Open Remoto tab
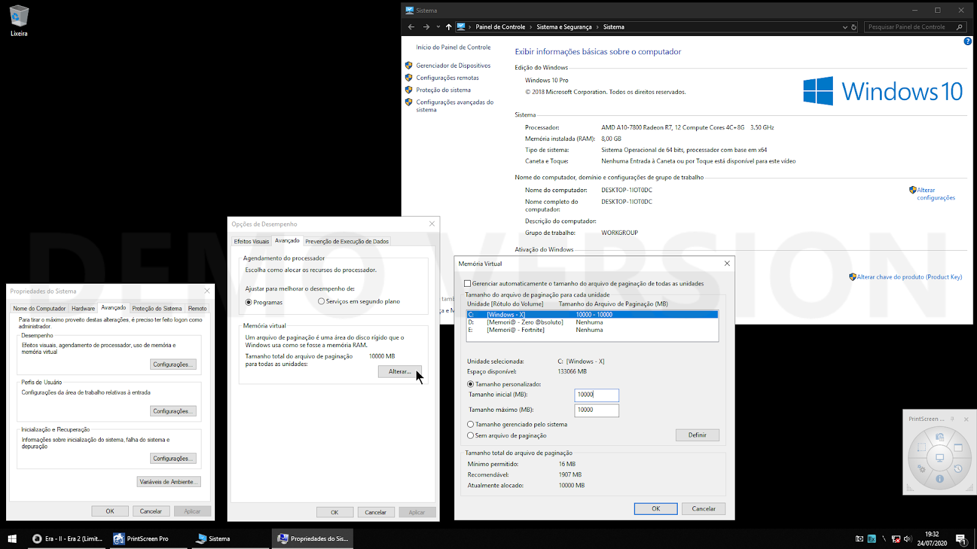The width and height of the screenshot is (977, 549). (x=197, y=309)
